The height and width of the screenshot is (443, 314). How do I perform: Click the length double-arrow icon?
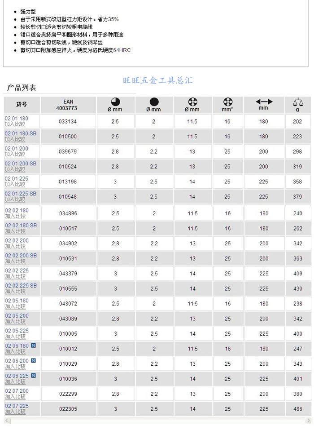[x=264, y=102]
